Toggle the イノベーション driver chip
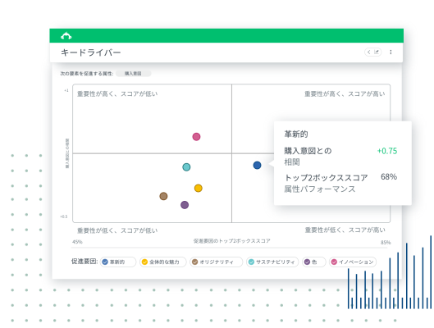This screenshot has width=434, height=328. pyautogui.click(x=353, y=262)
